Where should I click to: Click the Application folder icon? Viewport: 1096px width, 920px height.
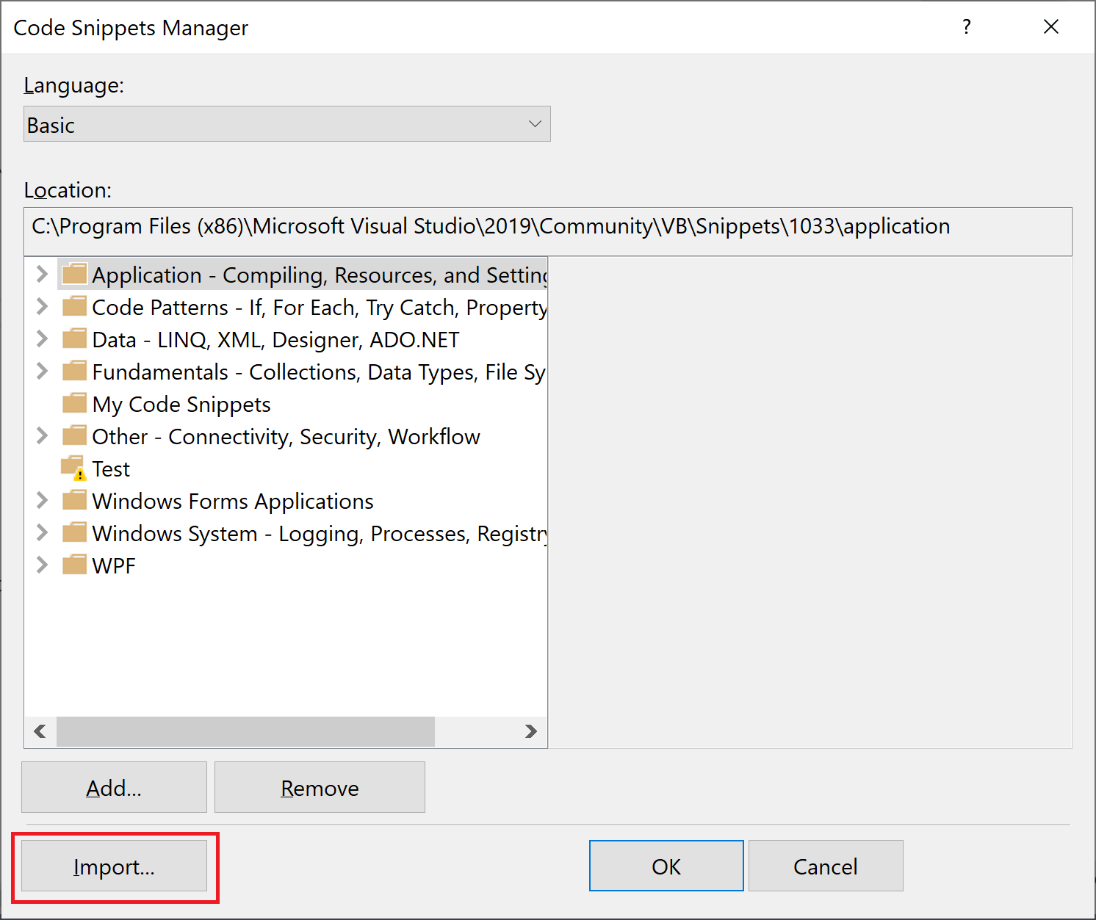tap(74, 273)
